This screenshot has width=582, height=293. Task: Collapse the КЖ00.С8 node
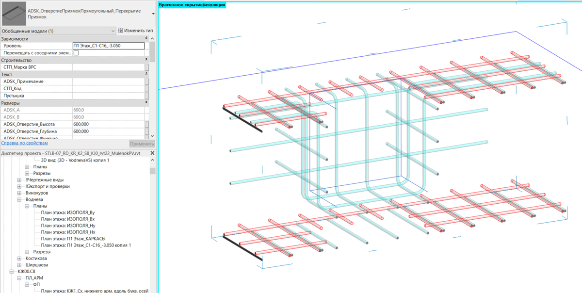[13, 272]
